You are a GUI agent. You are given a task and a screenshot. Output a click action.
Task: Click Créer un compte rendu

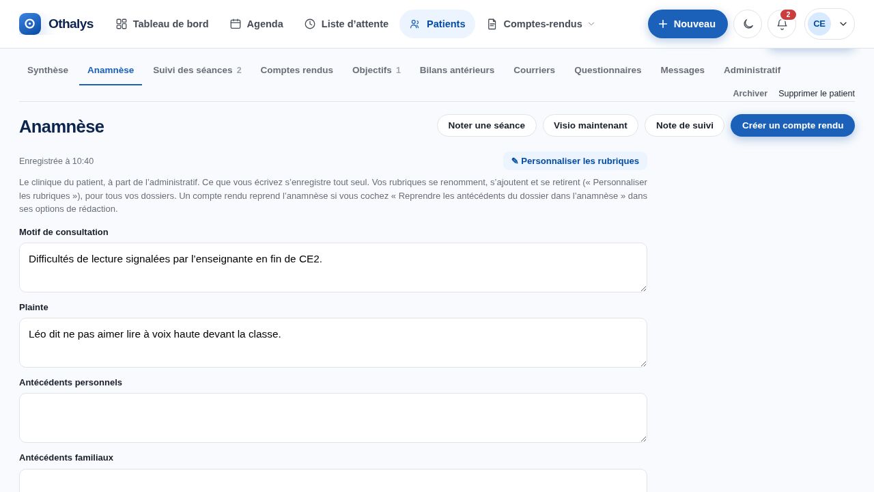coord(793,126)
